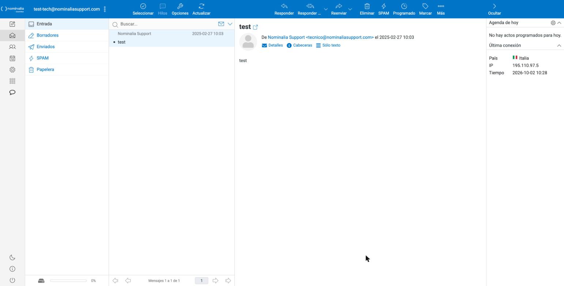Open the Más more actions menu
This screenshot has width=564, height=286.
coord(441,9)
